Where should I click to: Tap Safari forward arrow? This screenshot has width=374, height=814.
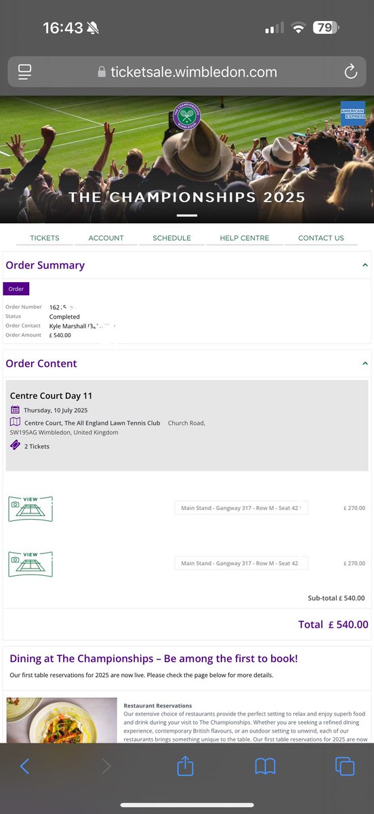point(106,767)
